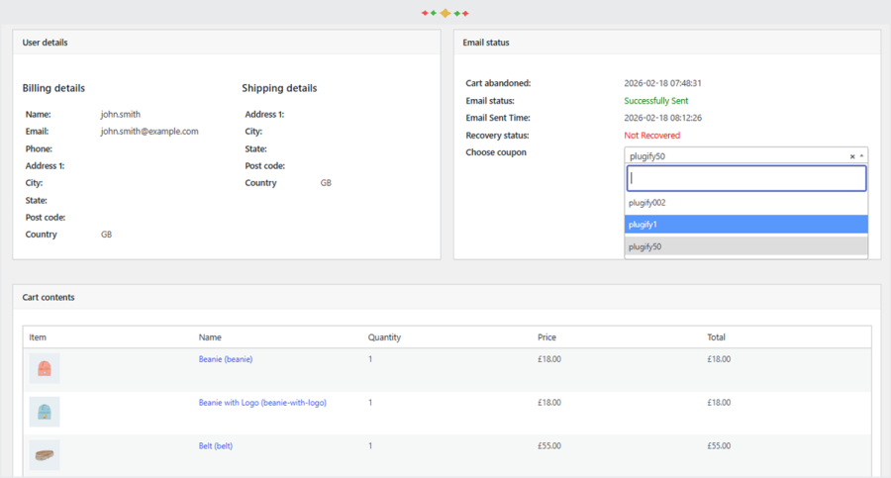Click the Quantity column header
The image size is (891, 478).
pyautogui.click(x=384, y=337)
